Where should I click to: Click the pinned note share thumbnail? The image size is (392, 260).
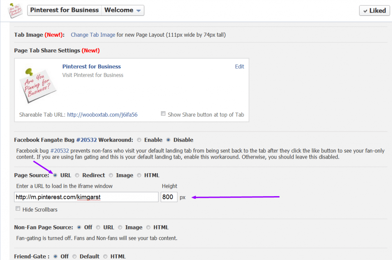coord(38,85)
